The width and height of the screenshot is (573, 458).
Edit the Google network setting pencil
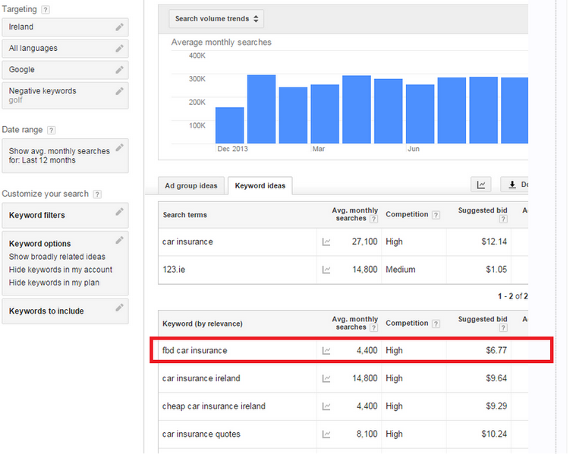(x=119, y=70)
